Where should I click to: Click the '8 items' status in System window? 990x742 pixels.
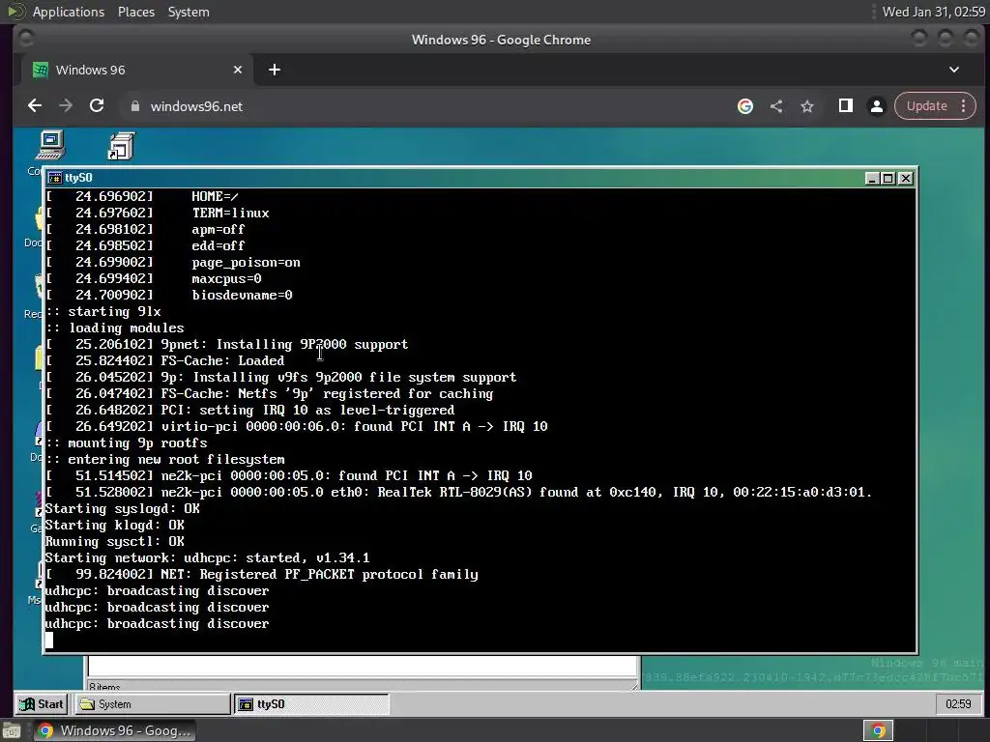pos(104,687)
